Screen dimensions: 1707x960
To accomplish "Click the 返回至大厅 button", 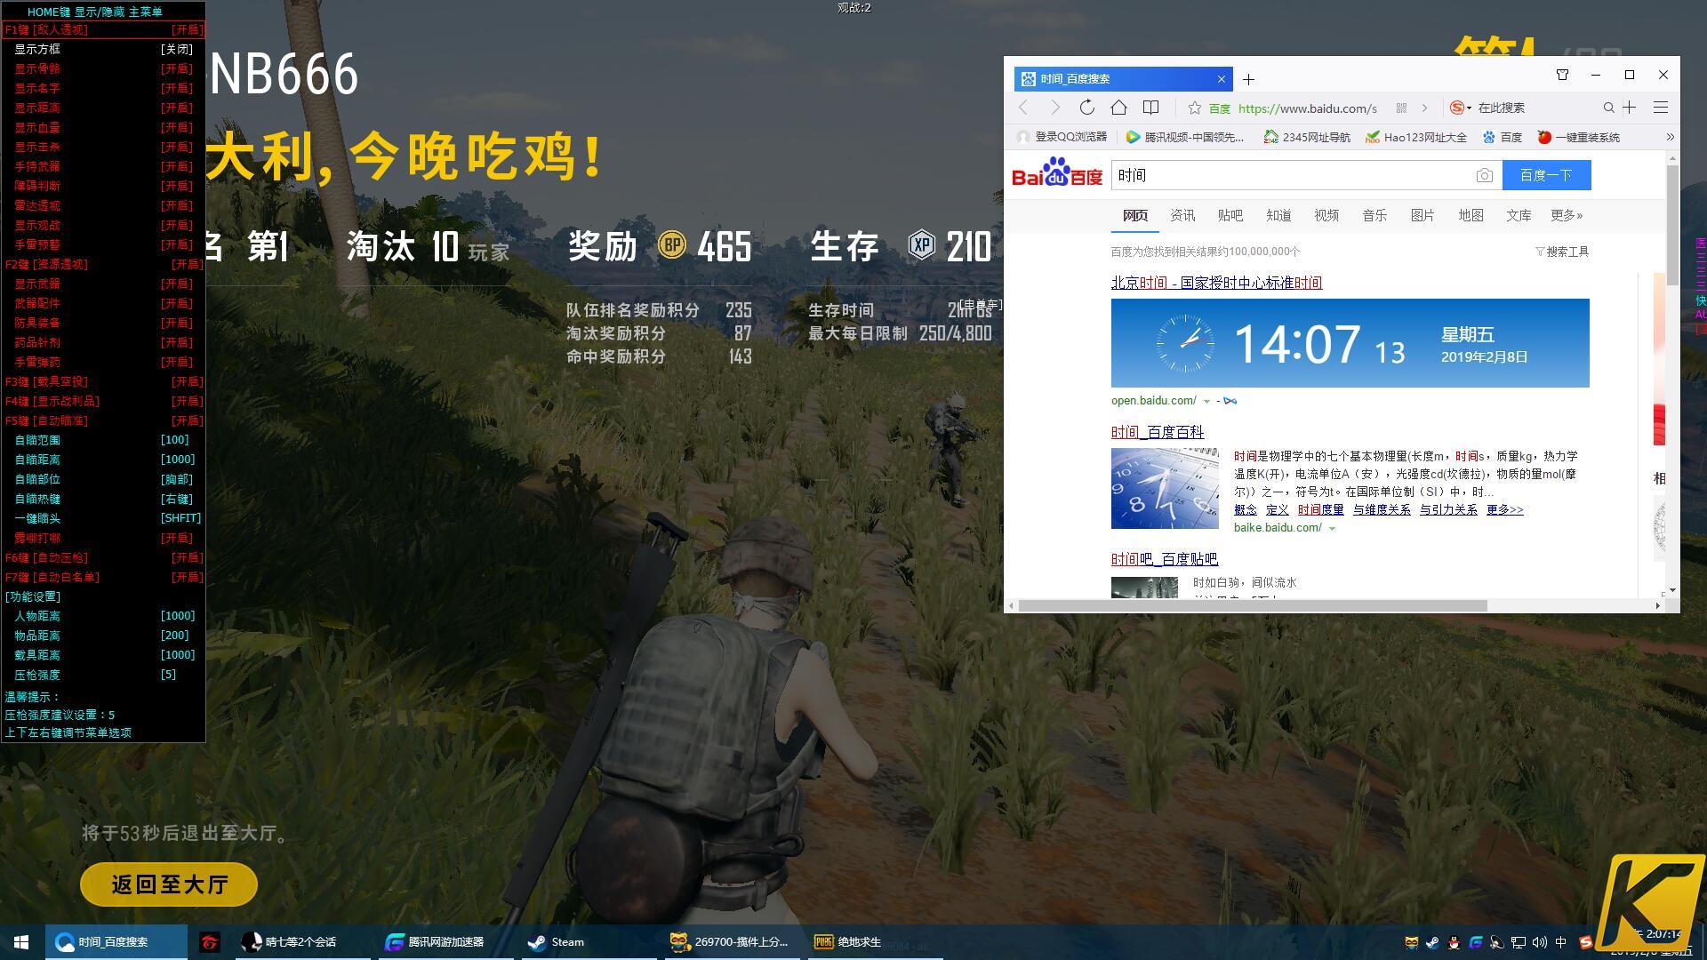I will (169, 885).
